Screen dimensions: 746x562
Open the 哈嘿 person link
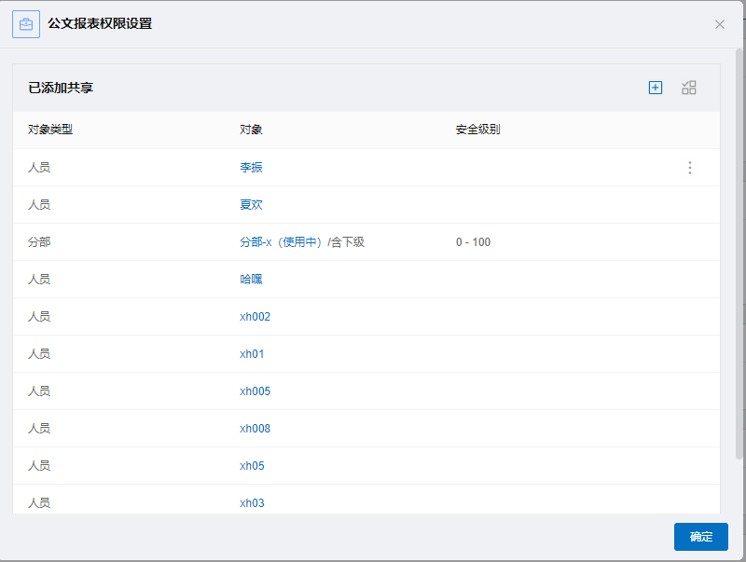point(251,279)
